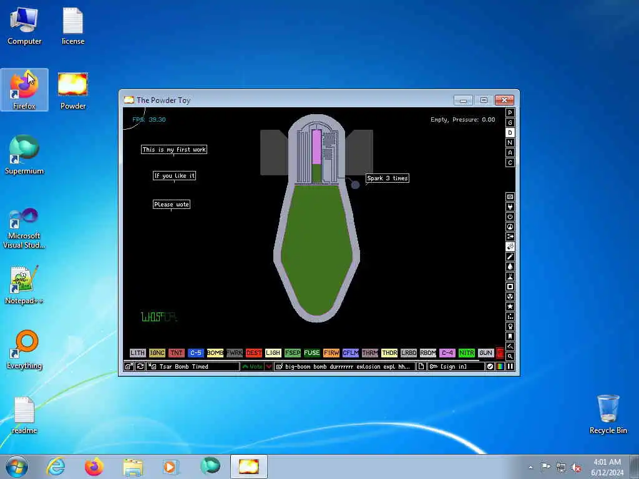Toggle the P quick option
The width and height of the screenshot is (639, 479).
[x=510, y=112]
